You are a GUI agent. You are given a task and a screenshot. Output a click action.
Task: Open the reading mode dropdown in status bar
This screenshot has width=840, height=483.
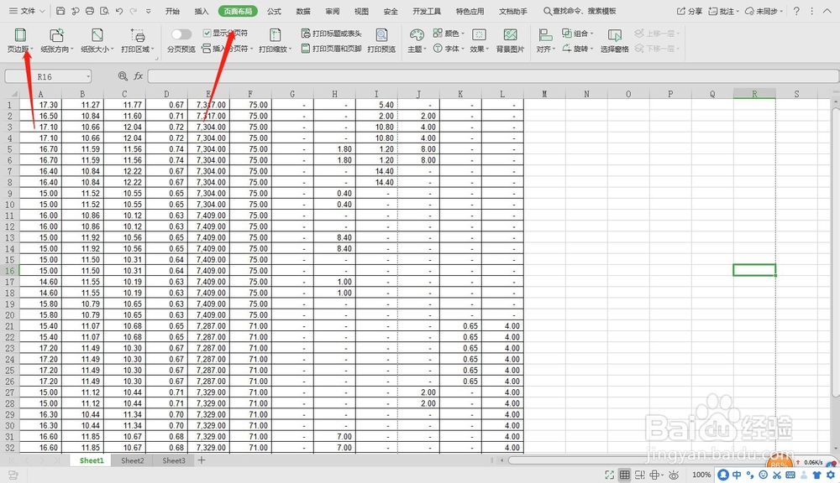[x=663, y=475]
